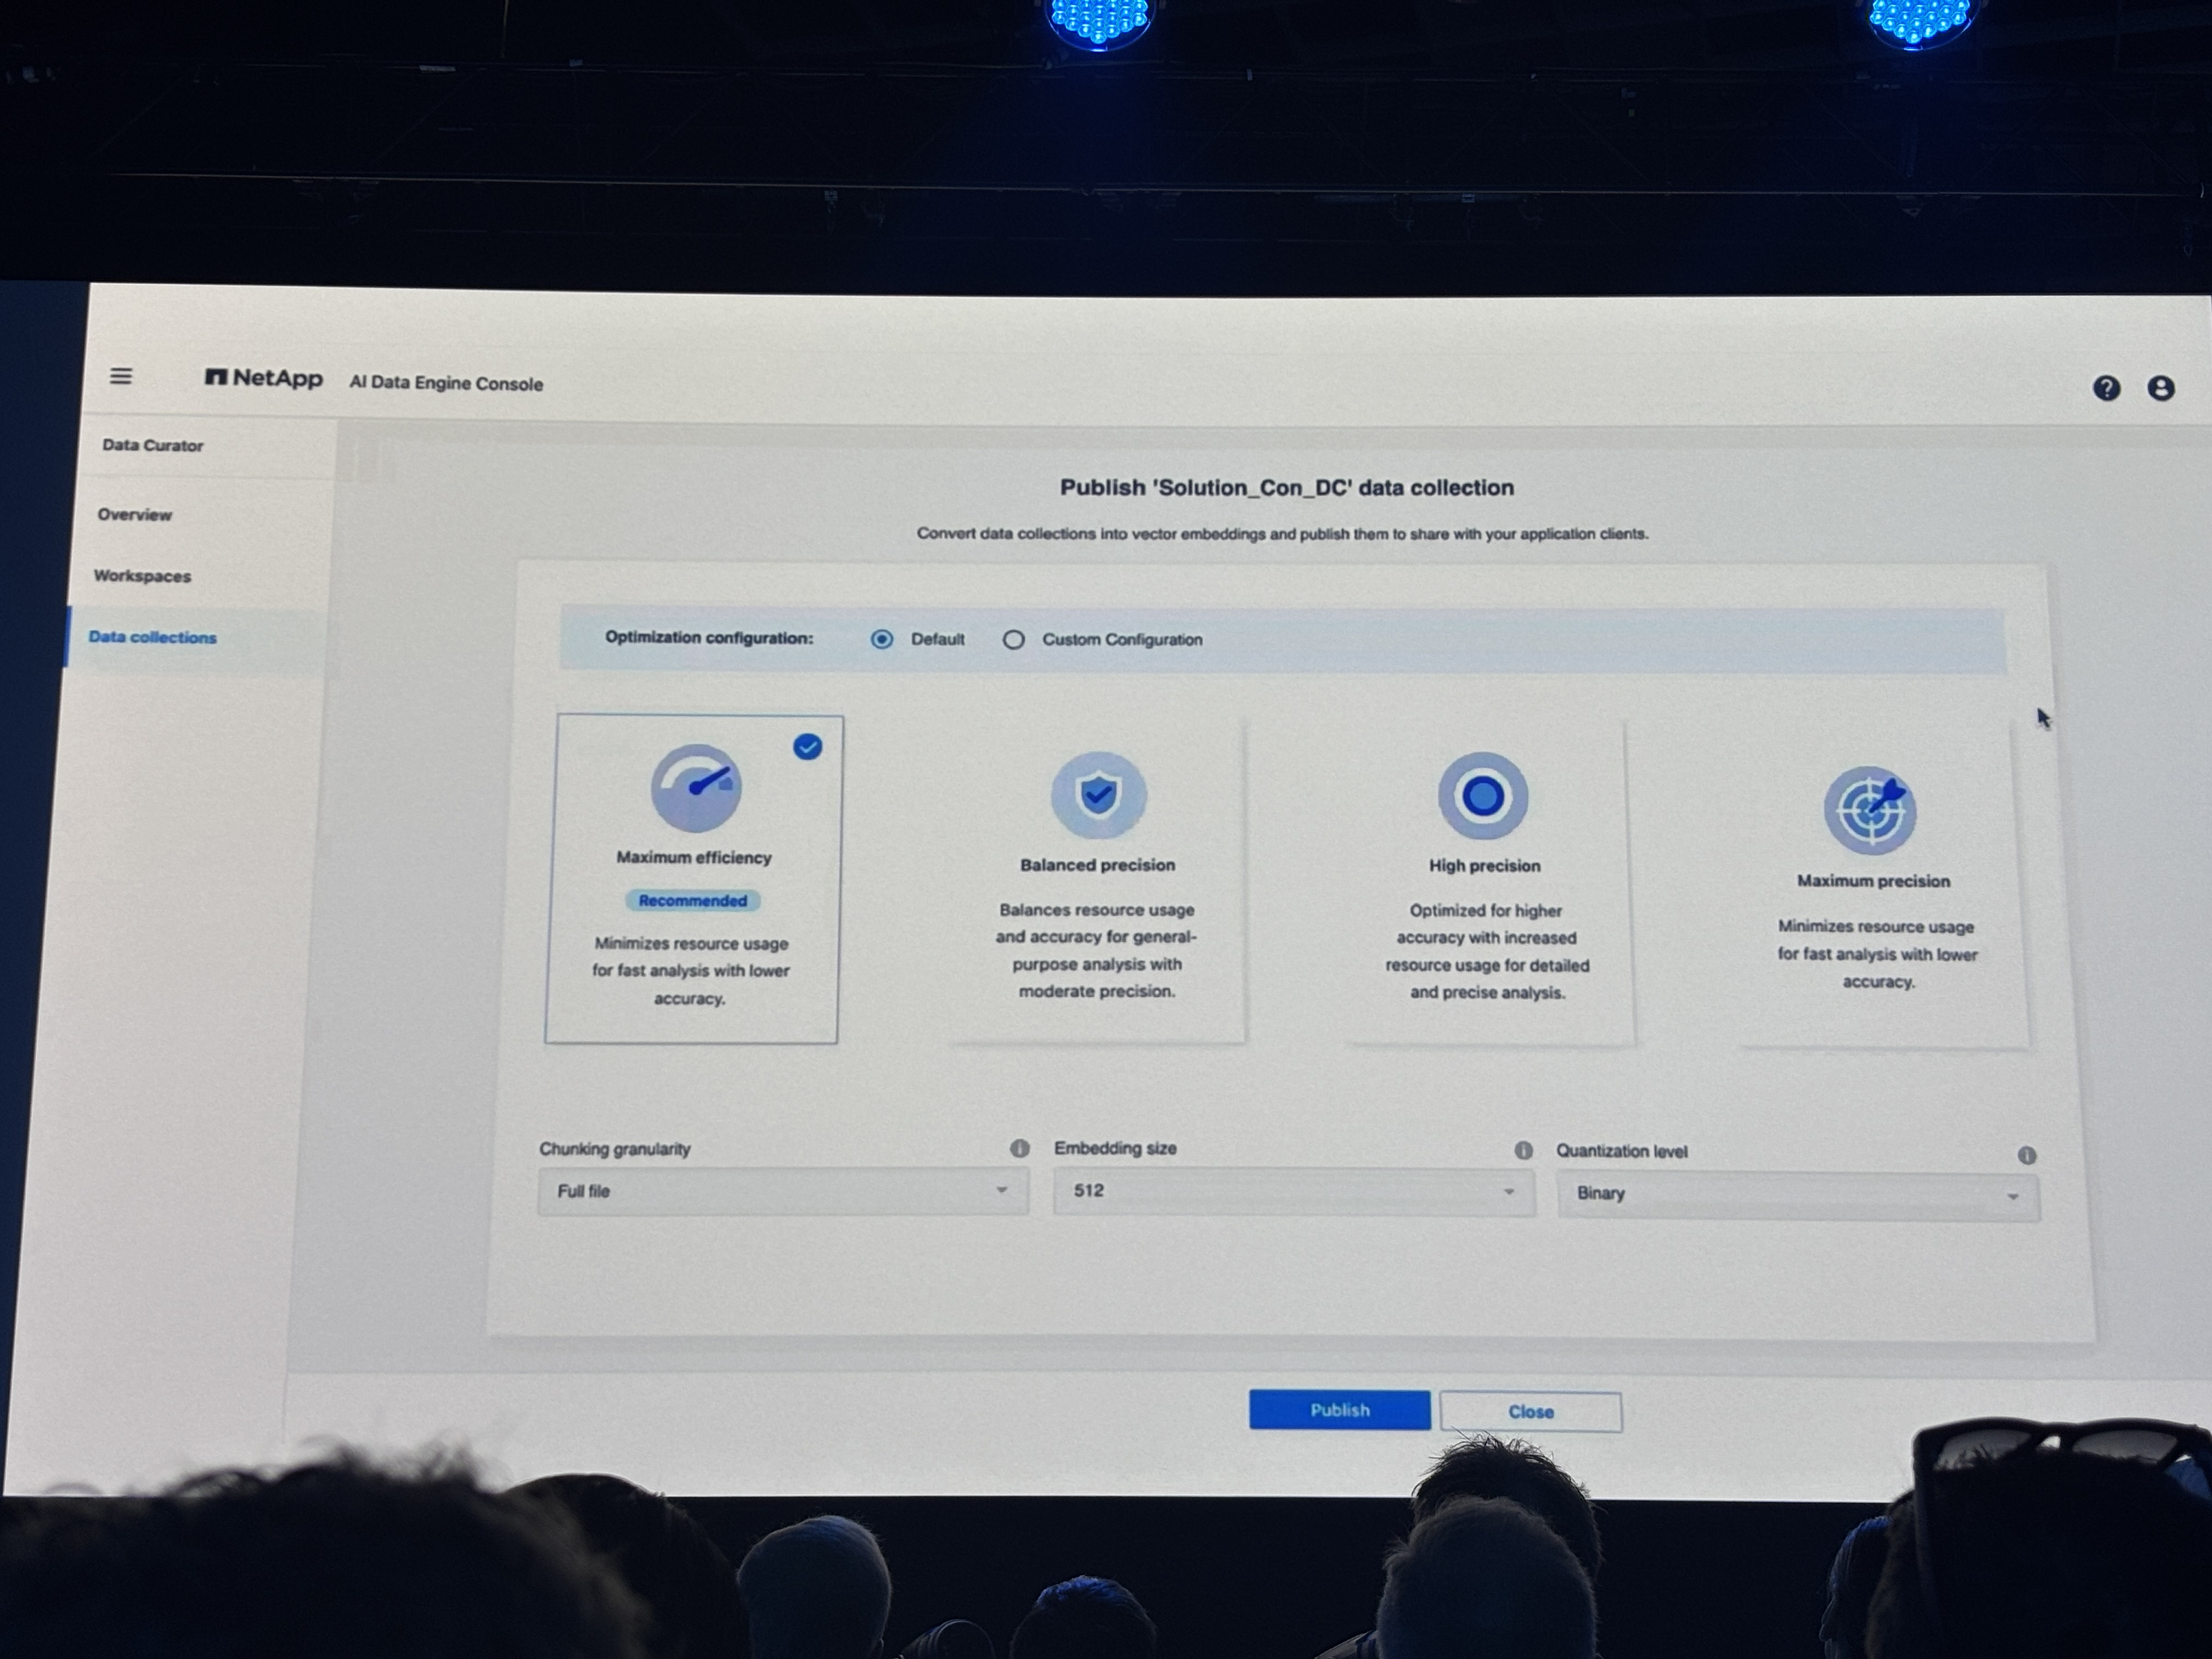
Task: Click the blue Publish button
Action: click(1339, 1410)
